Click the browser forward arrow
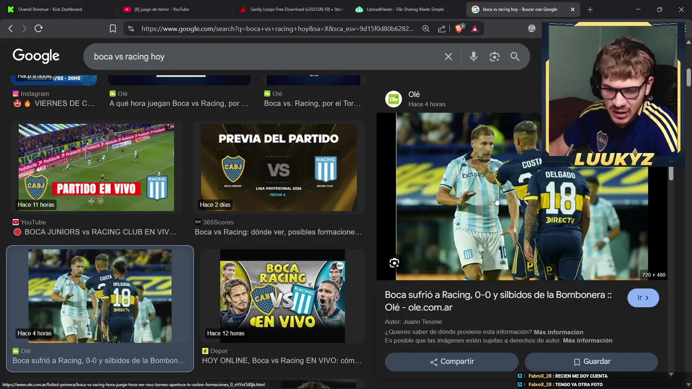692x389 pixels. (24, 29)
